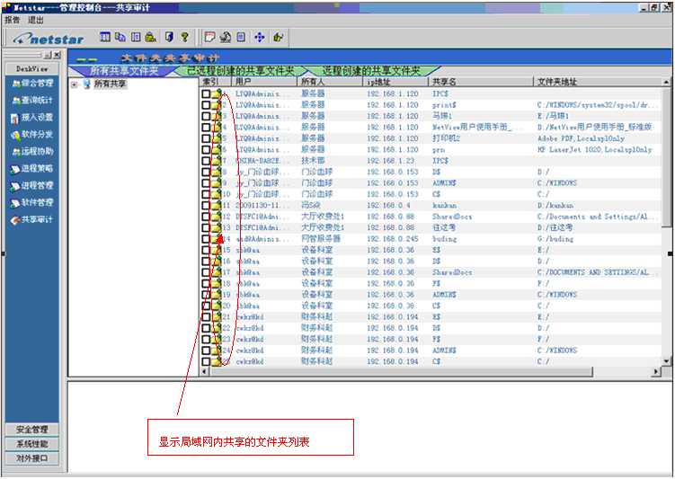The width and height of the screenshot is (675, 479).
Task: Open 进程管理 in the left sidebar
Action: click(x=31, y=186)
